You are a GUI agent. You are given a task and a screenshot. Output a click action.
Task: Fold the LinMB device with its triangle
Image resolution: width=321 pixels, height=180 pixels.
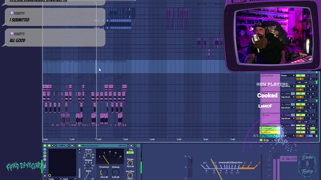click(x=52, y=145)
